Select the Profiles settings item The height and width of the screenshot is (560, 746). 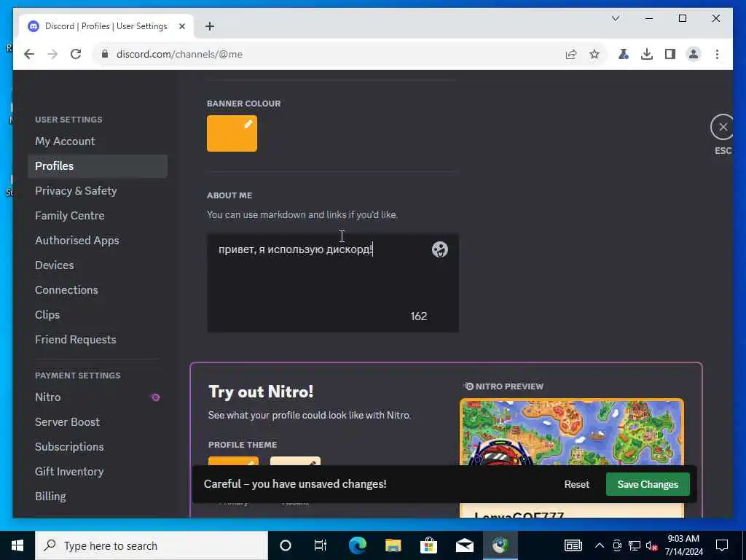tap(98, 166)
